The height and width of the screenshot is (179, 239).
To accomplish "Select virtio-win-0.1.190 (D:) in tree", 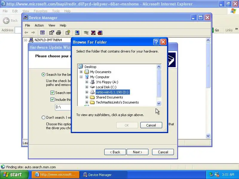I will (113, 92).
